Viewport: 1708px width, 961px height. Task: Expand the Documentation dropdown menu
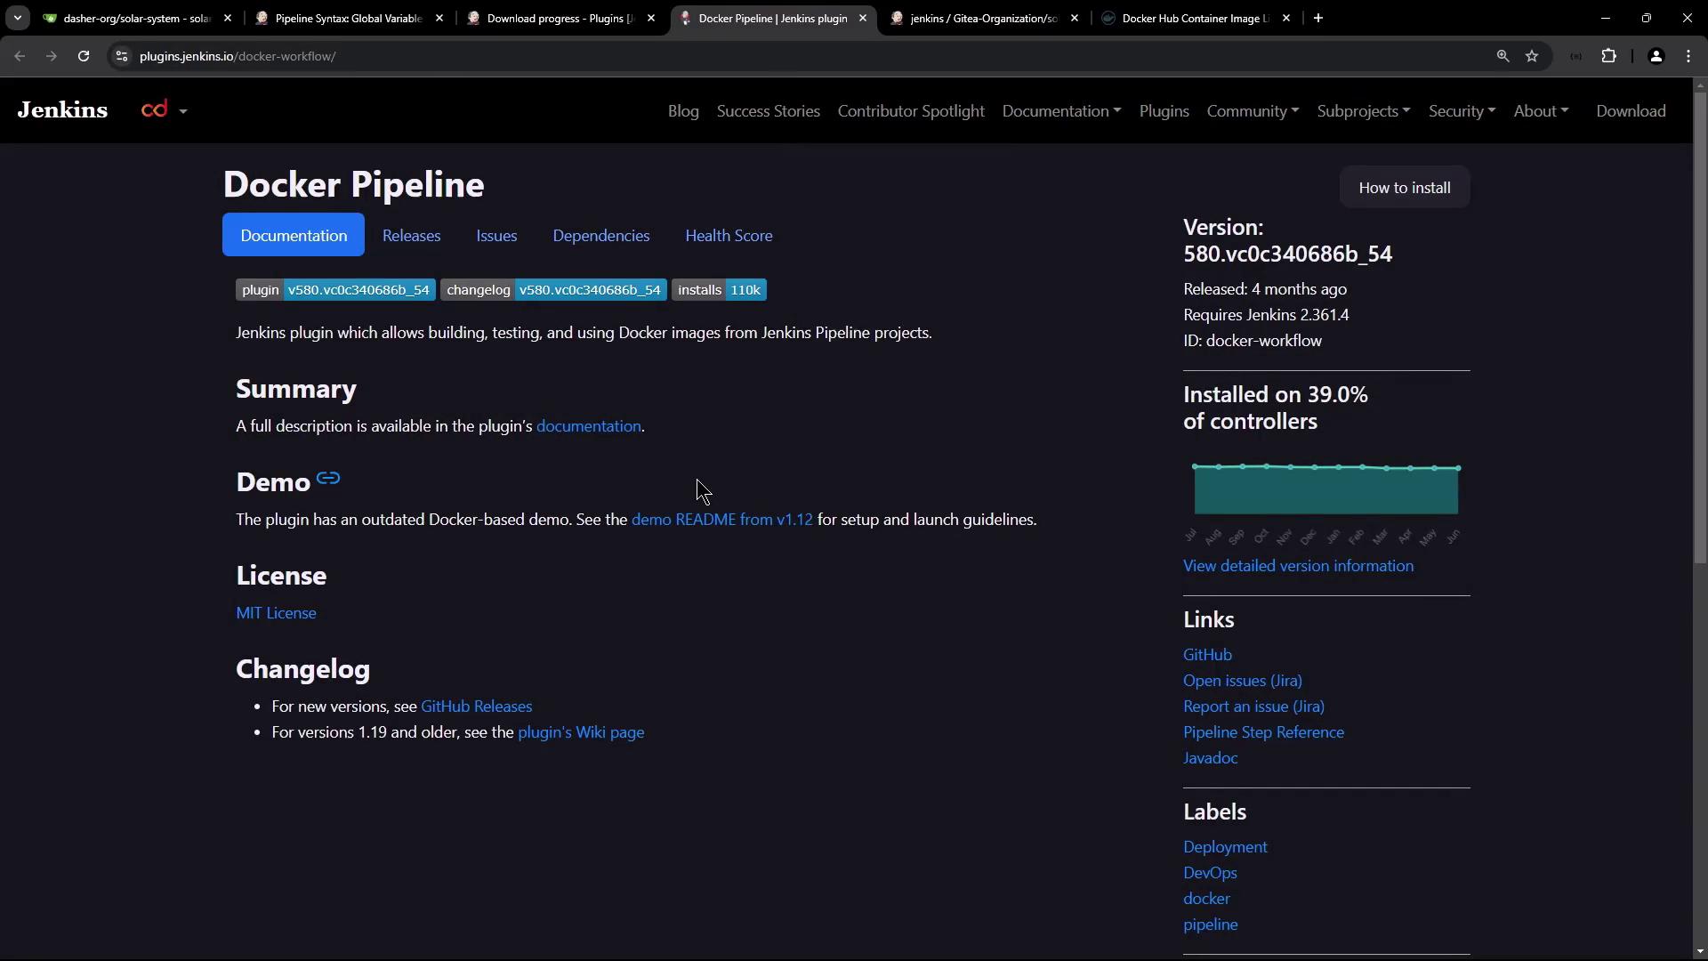pos(1061,111)
